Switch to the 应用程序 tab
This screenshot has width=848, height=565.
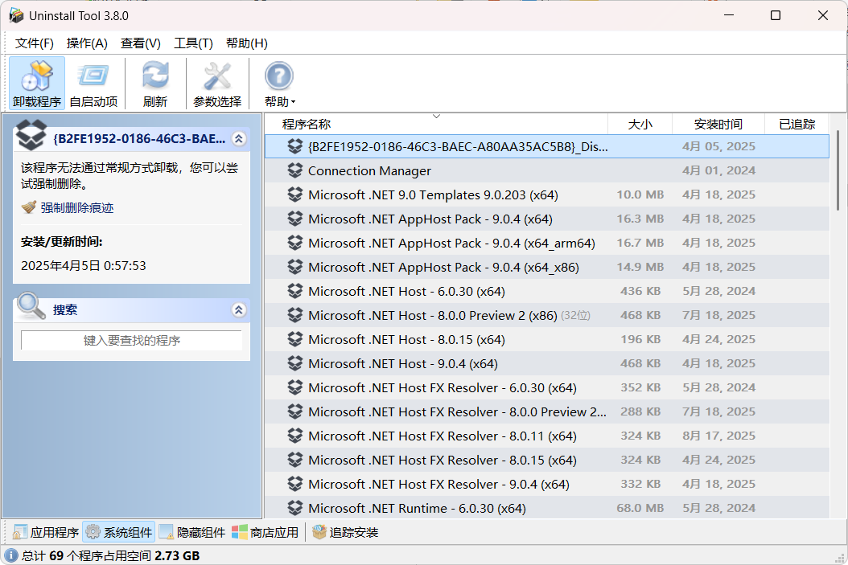(46, 533)
